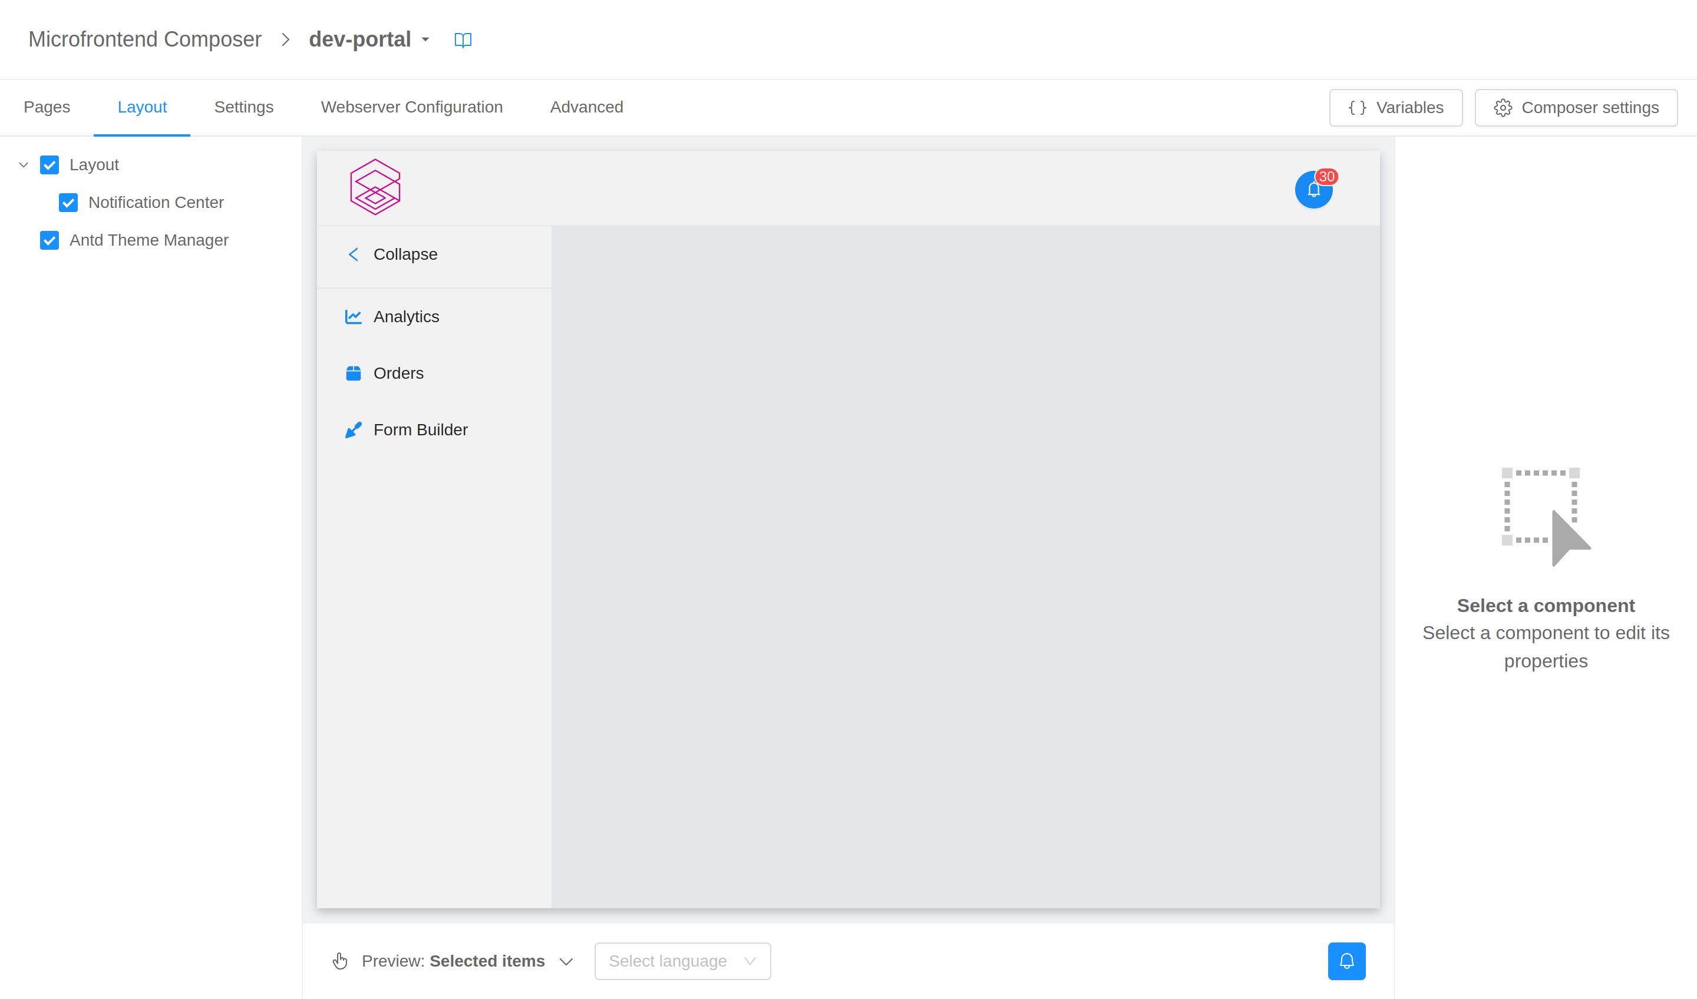Click the Variables button
Screen dimensions: 1697x999
coord(1395,107)
